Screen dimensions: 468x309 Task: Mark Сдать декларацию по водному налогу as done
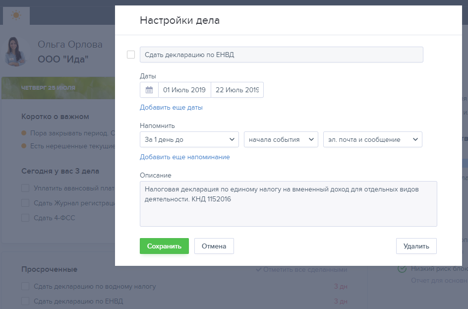coord(25,286)
